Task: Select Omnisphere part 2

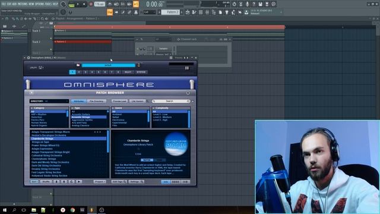Action: (x=79, y=72)
